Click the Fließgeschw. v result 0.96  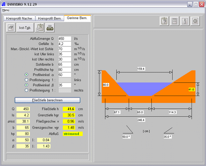click(x=69, y=121)
